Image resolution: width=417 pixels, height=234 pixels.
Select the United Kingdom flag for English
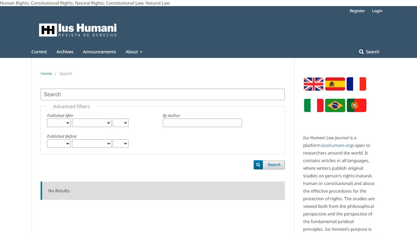point(314,84)
